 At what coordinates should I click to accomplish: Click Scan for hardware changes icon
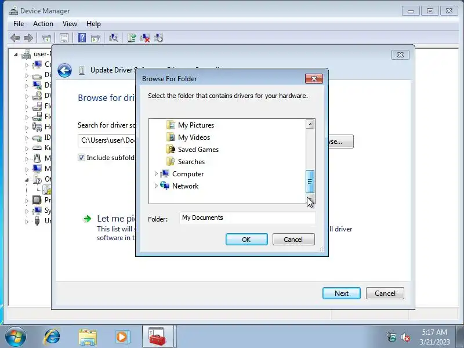(x=113, y=38)
